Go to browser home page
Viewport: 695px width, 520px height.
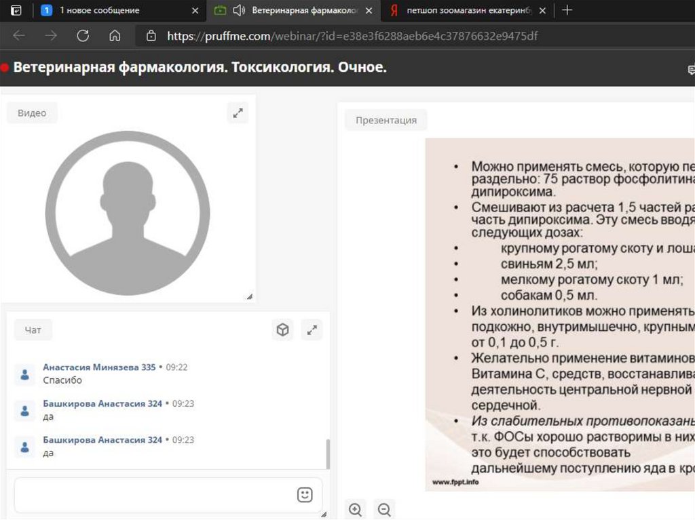(x=115, y=36)
